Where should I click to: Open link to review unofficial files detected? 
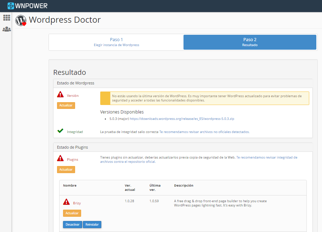[204, 132]
